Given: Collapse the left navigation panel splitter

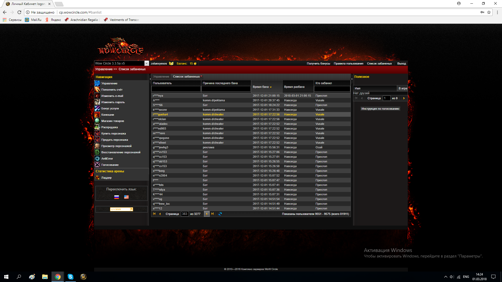Looking at the screenshot, I should [x=150, y=79].
